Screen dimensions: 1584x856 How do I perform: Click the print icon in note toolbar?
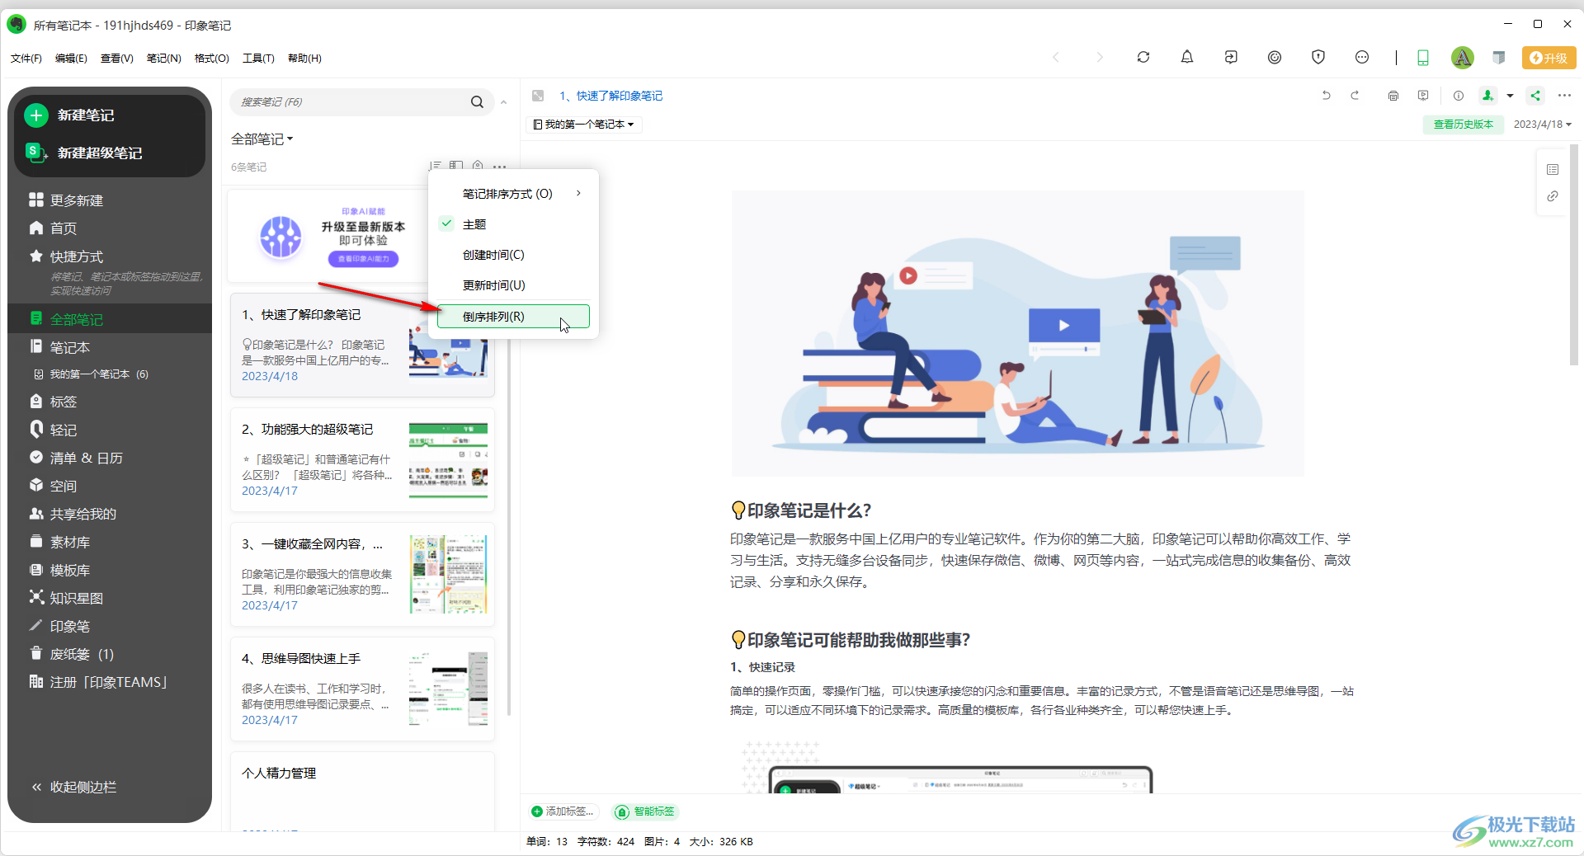[x=1393, y=96]
